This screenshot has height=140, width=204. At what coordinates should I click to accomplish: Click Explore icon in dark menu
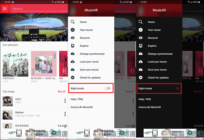[x=141, y=46]
